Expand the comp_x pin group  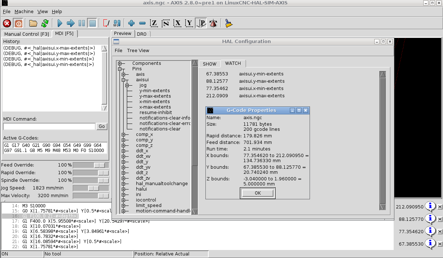pos(123,134)
